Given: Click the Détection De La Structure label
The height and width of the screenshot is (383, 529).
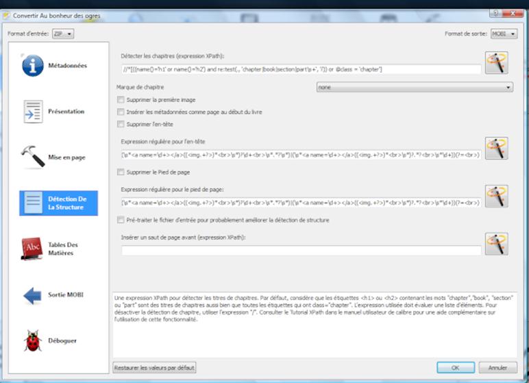Looking at the screenshot, I should (x=67, y=203).
